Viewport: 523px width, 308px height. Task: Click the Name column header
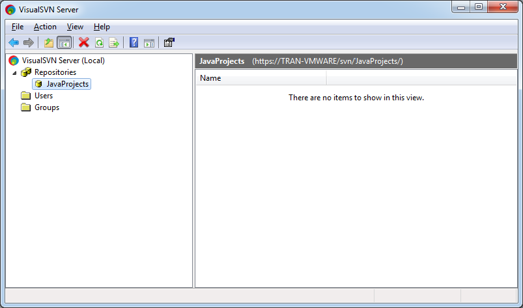(261, 78)
